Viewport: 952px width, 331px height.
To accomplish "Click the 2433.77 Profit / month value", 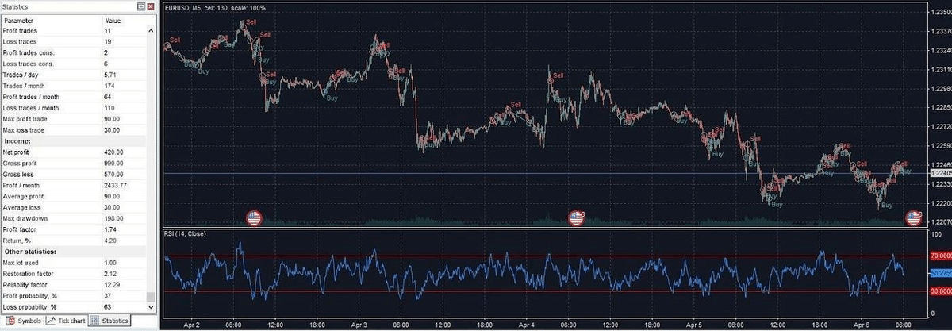I will click(116, 185).
